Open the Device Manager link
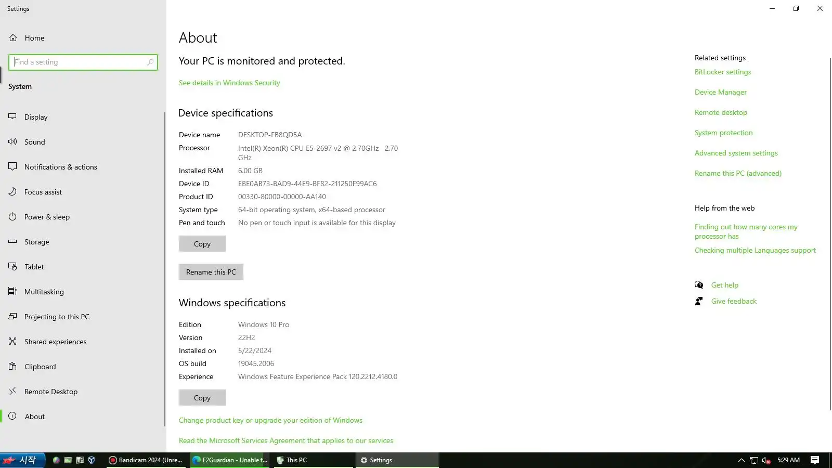 (x=721, y=92)
